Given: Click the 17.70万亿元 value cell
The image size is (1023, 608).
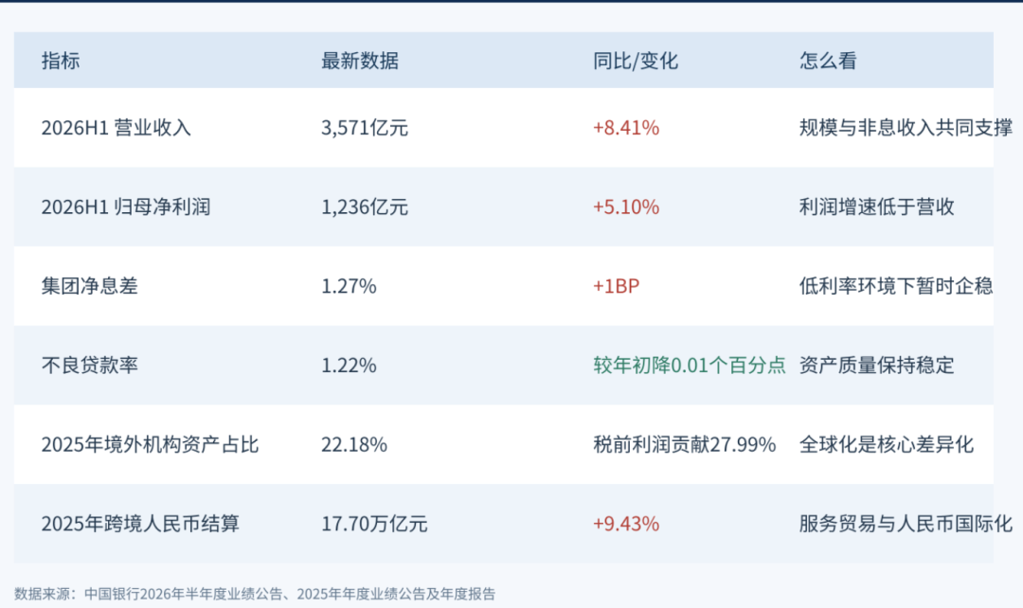Looking at the screenshot, I should click(374, 523).
